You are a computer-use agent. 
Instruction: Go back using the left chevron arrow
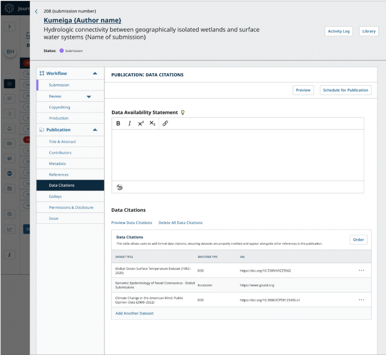pos(36,12)
